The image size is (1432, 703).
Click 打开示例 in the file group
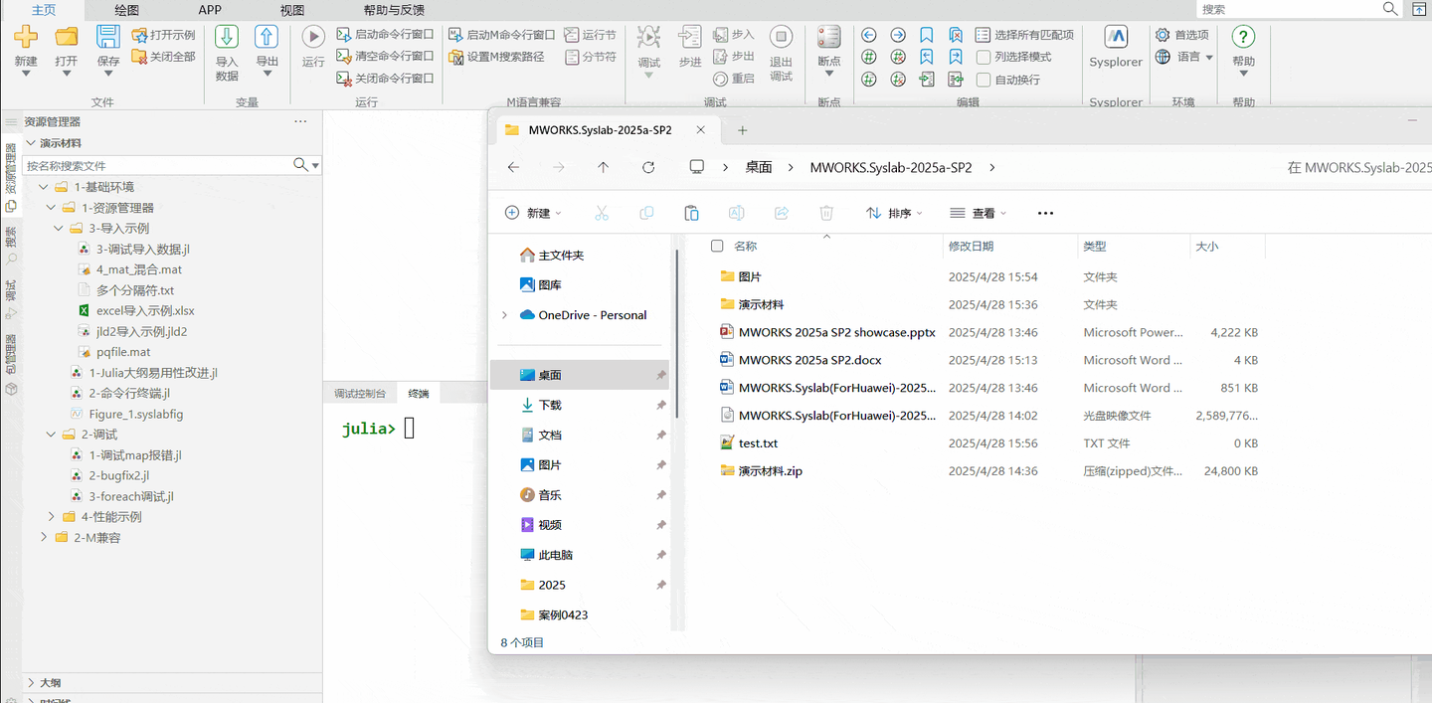[x=164, y=35]
